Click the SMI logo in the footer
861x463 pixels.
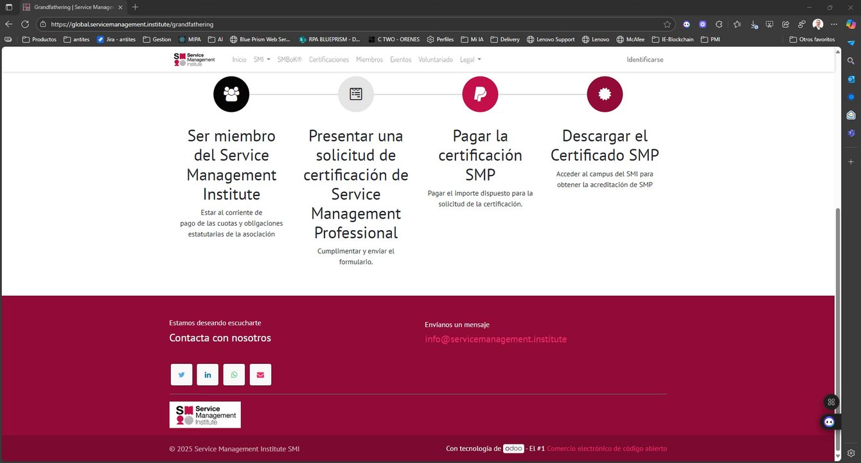(x=205, y=415)
